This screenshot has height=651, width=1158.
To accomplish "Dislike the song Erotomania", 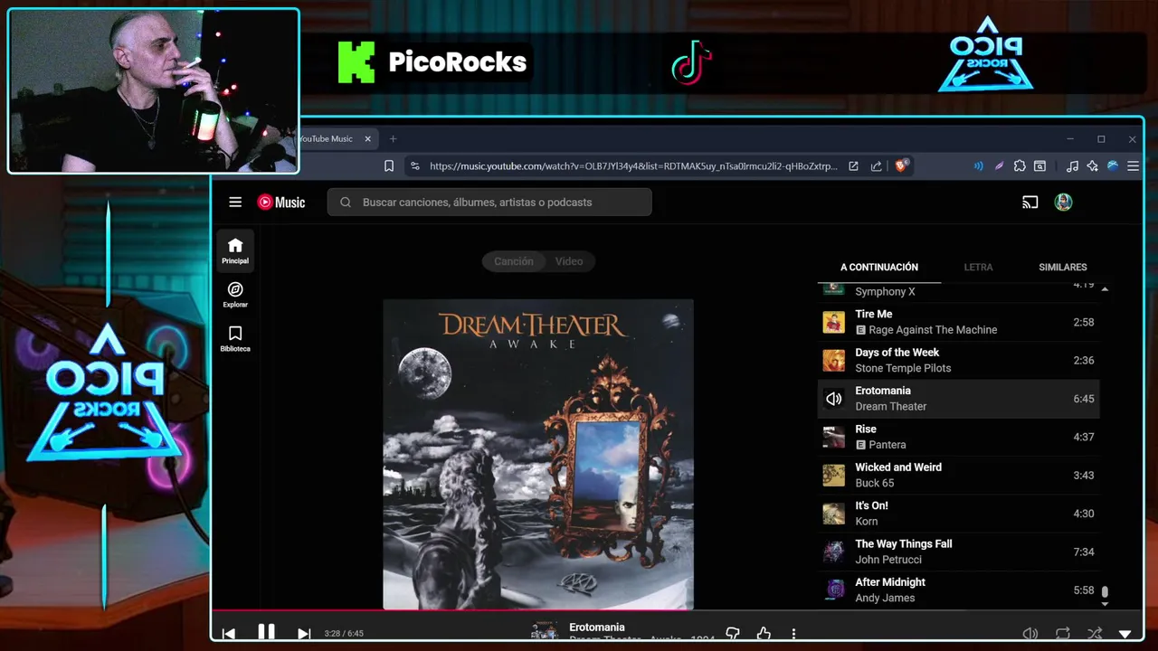I will (733, 634).
